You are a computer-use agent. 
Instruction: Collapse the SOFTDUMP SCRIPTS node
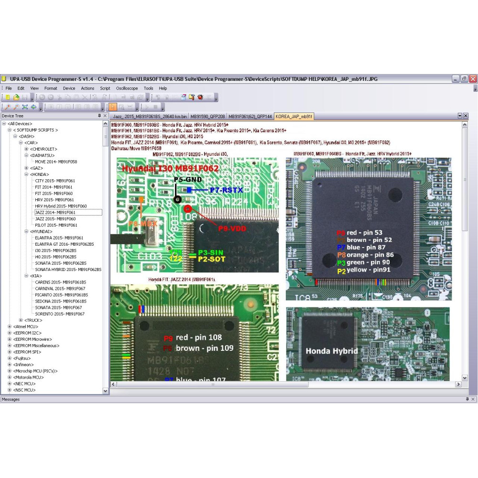[x=10, y=130]
